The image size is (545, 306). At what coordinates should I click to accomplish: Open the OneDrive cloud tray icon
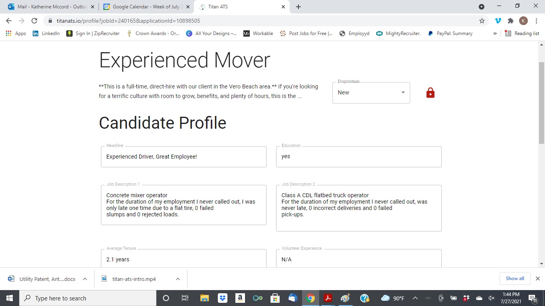pos(479,298)
